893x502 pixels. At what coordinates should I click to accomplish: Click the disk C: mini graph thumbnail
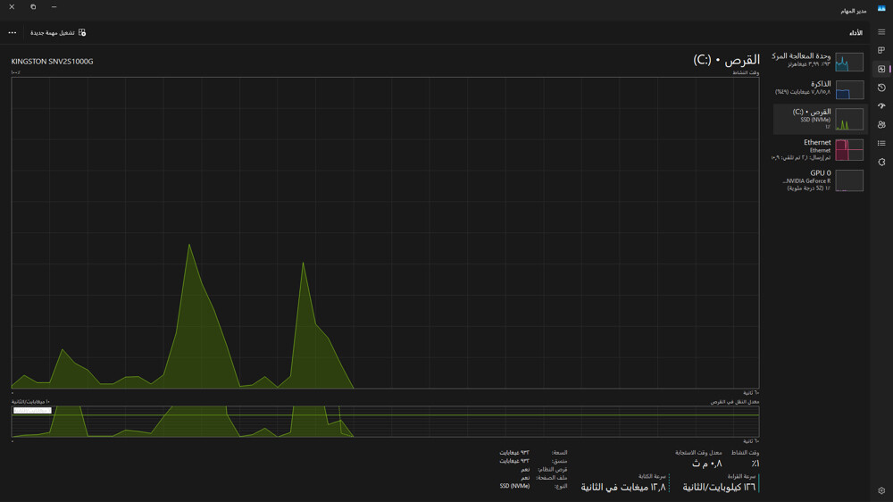(x=849, y=120)
